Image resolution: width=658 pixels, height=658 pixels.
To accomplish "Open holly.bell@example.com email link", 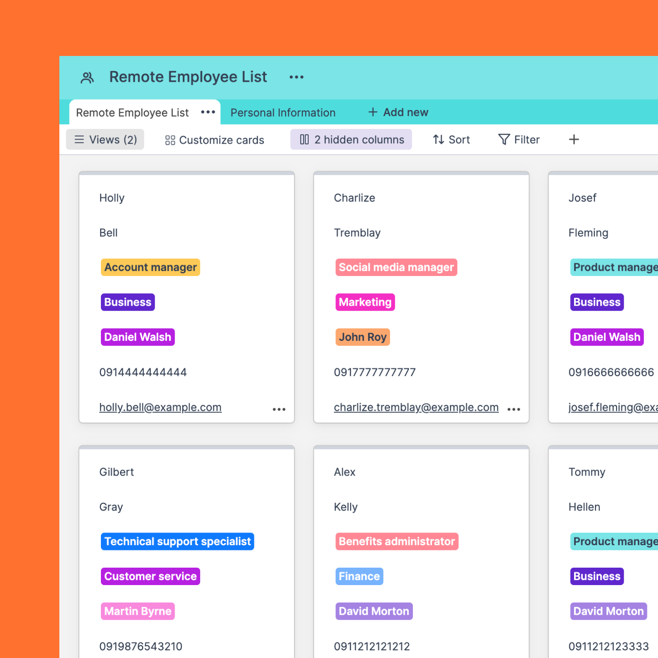I will [x=160, y=407].
